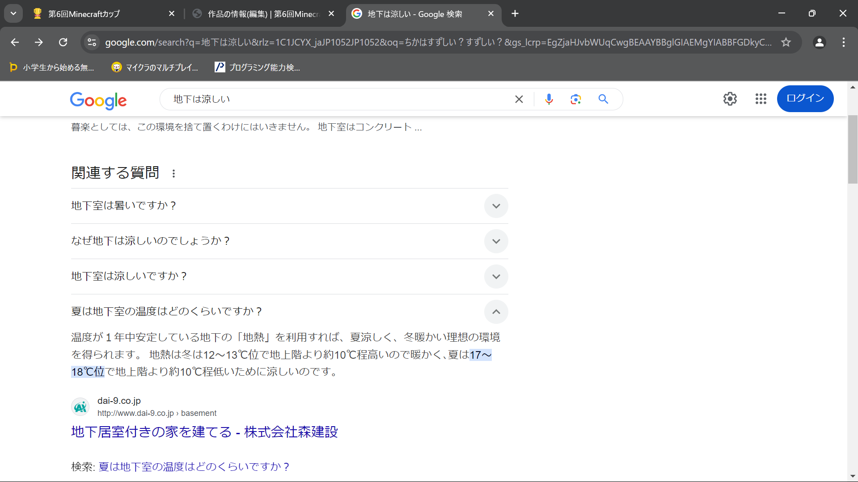
Task: Click the ログイン button
Action: click(x=805, y=99)
